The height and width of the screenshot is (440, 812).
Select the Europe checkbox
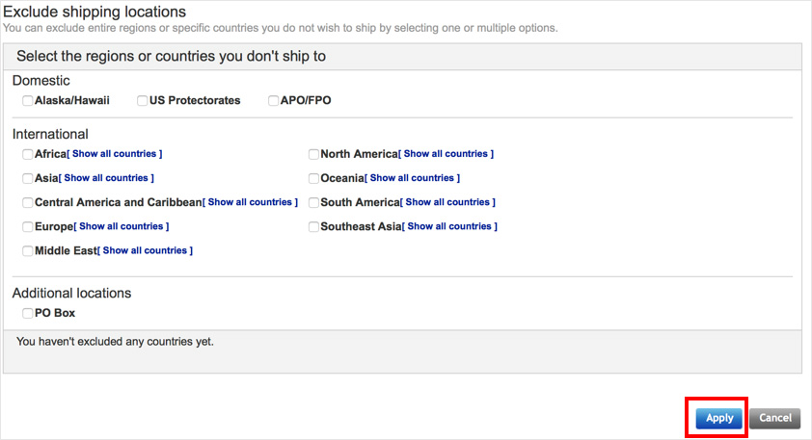27,226
